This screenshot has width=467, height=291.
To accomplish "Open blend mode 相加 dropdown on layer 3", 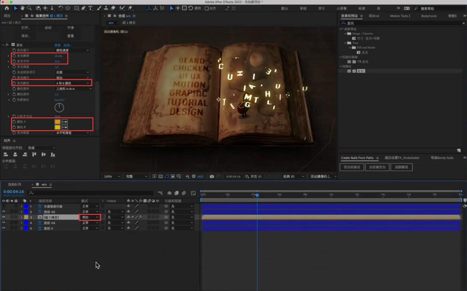I will pyautogui.click(x=90, y=217).
